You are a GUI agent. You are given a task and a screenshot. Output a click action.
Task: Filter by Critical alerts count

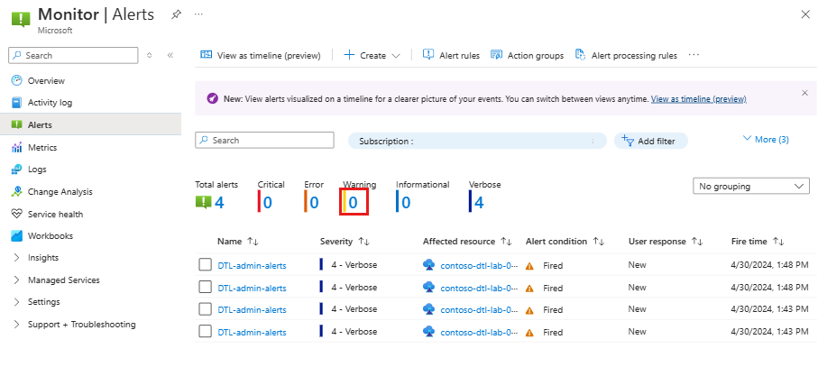tap(268, 203)
